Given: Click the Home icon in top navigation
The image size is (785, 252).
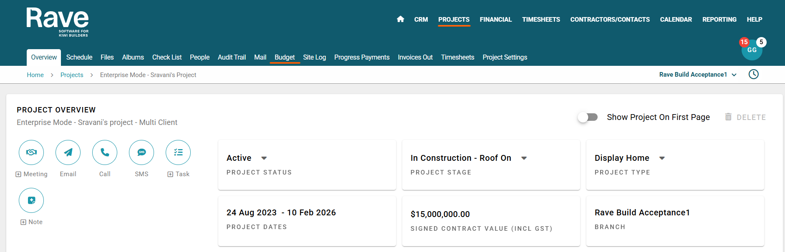Looking at the screenshot, I should point(400,19).
